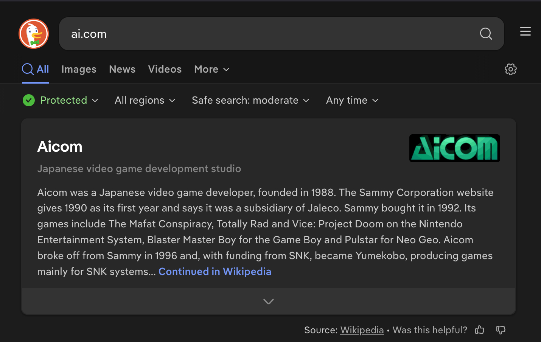
Task: Click the DuckDuckGo duck logo
Action: [34, 34]
